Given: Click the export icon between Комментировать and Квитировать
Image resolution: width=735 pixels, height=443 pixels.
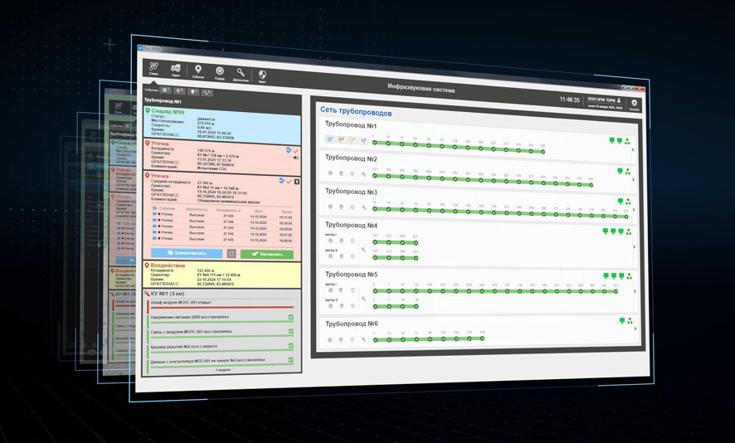Looking at the screenshot, I should (231, 254).
